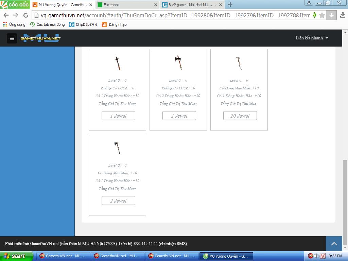Open a new browser tab
348x261 pixels.
[x=230, y=5]
